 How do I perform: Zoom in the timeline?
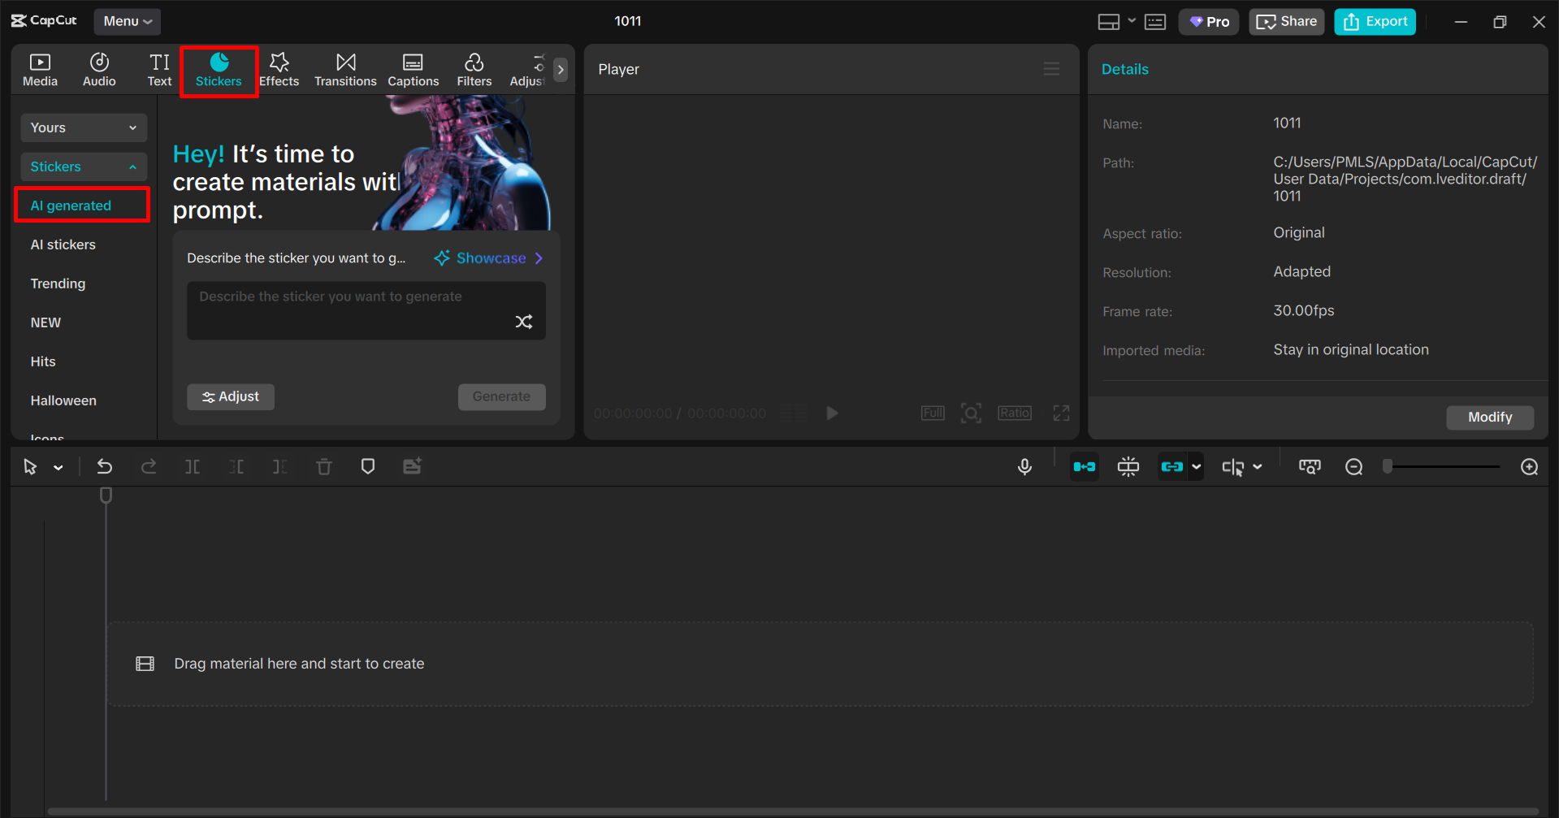1530,467
